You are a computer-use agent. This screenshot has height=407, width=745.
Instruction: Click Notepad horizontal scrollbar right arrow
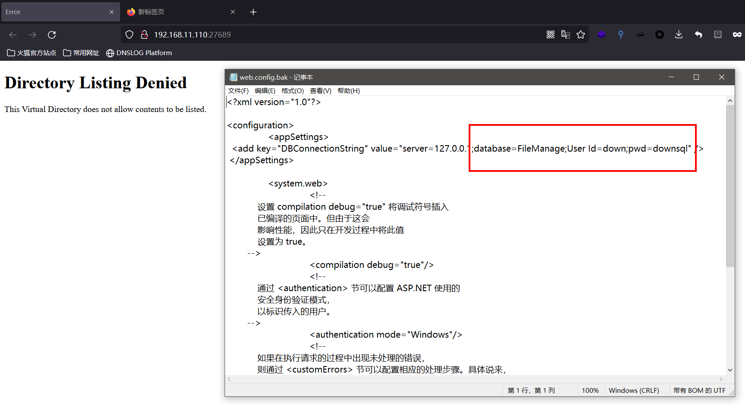coord(721,379)
